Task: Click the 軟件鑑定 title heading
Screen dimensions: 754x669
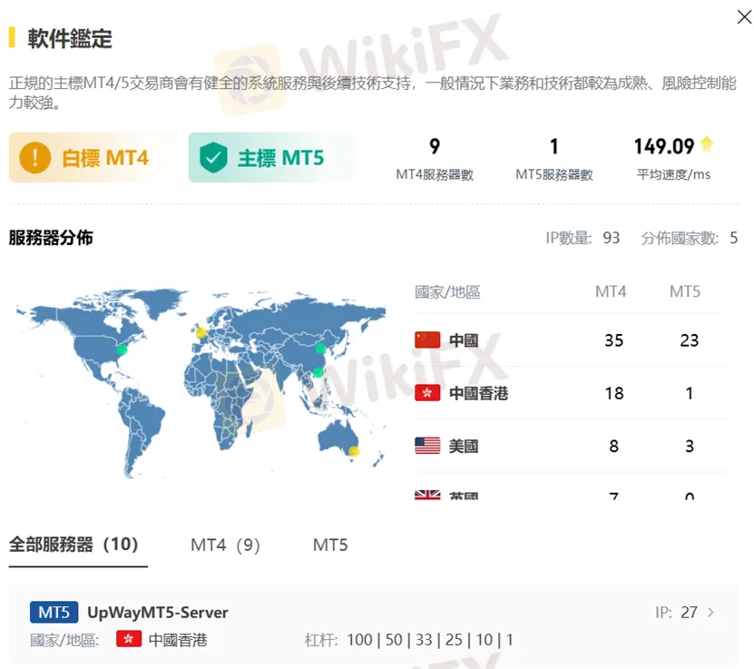Action: point(70,38)
